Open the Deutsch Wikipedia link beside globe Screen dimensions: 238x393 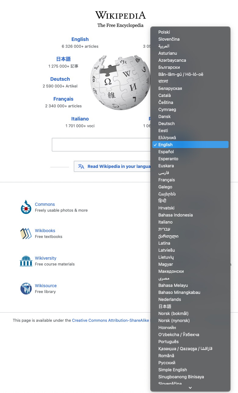(60, 79)
